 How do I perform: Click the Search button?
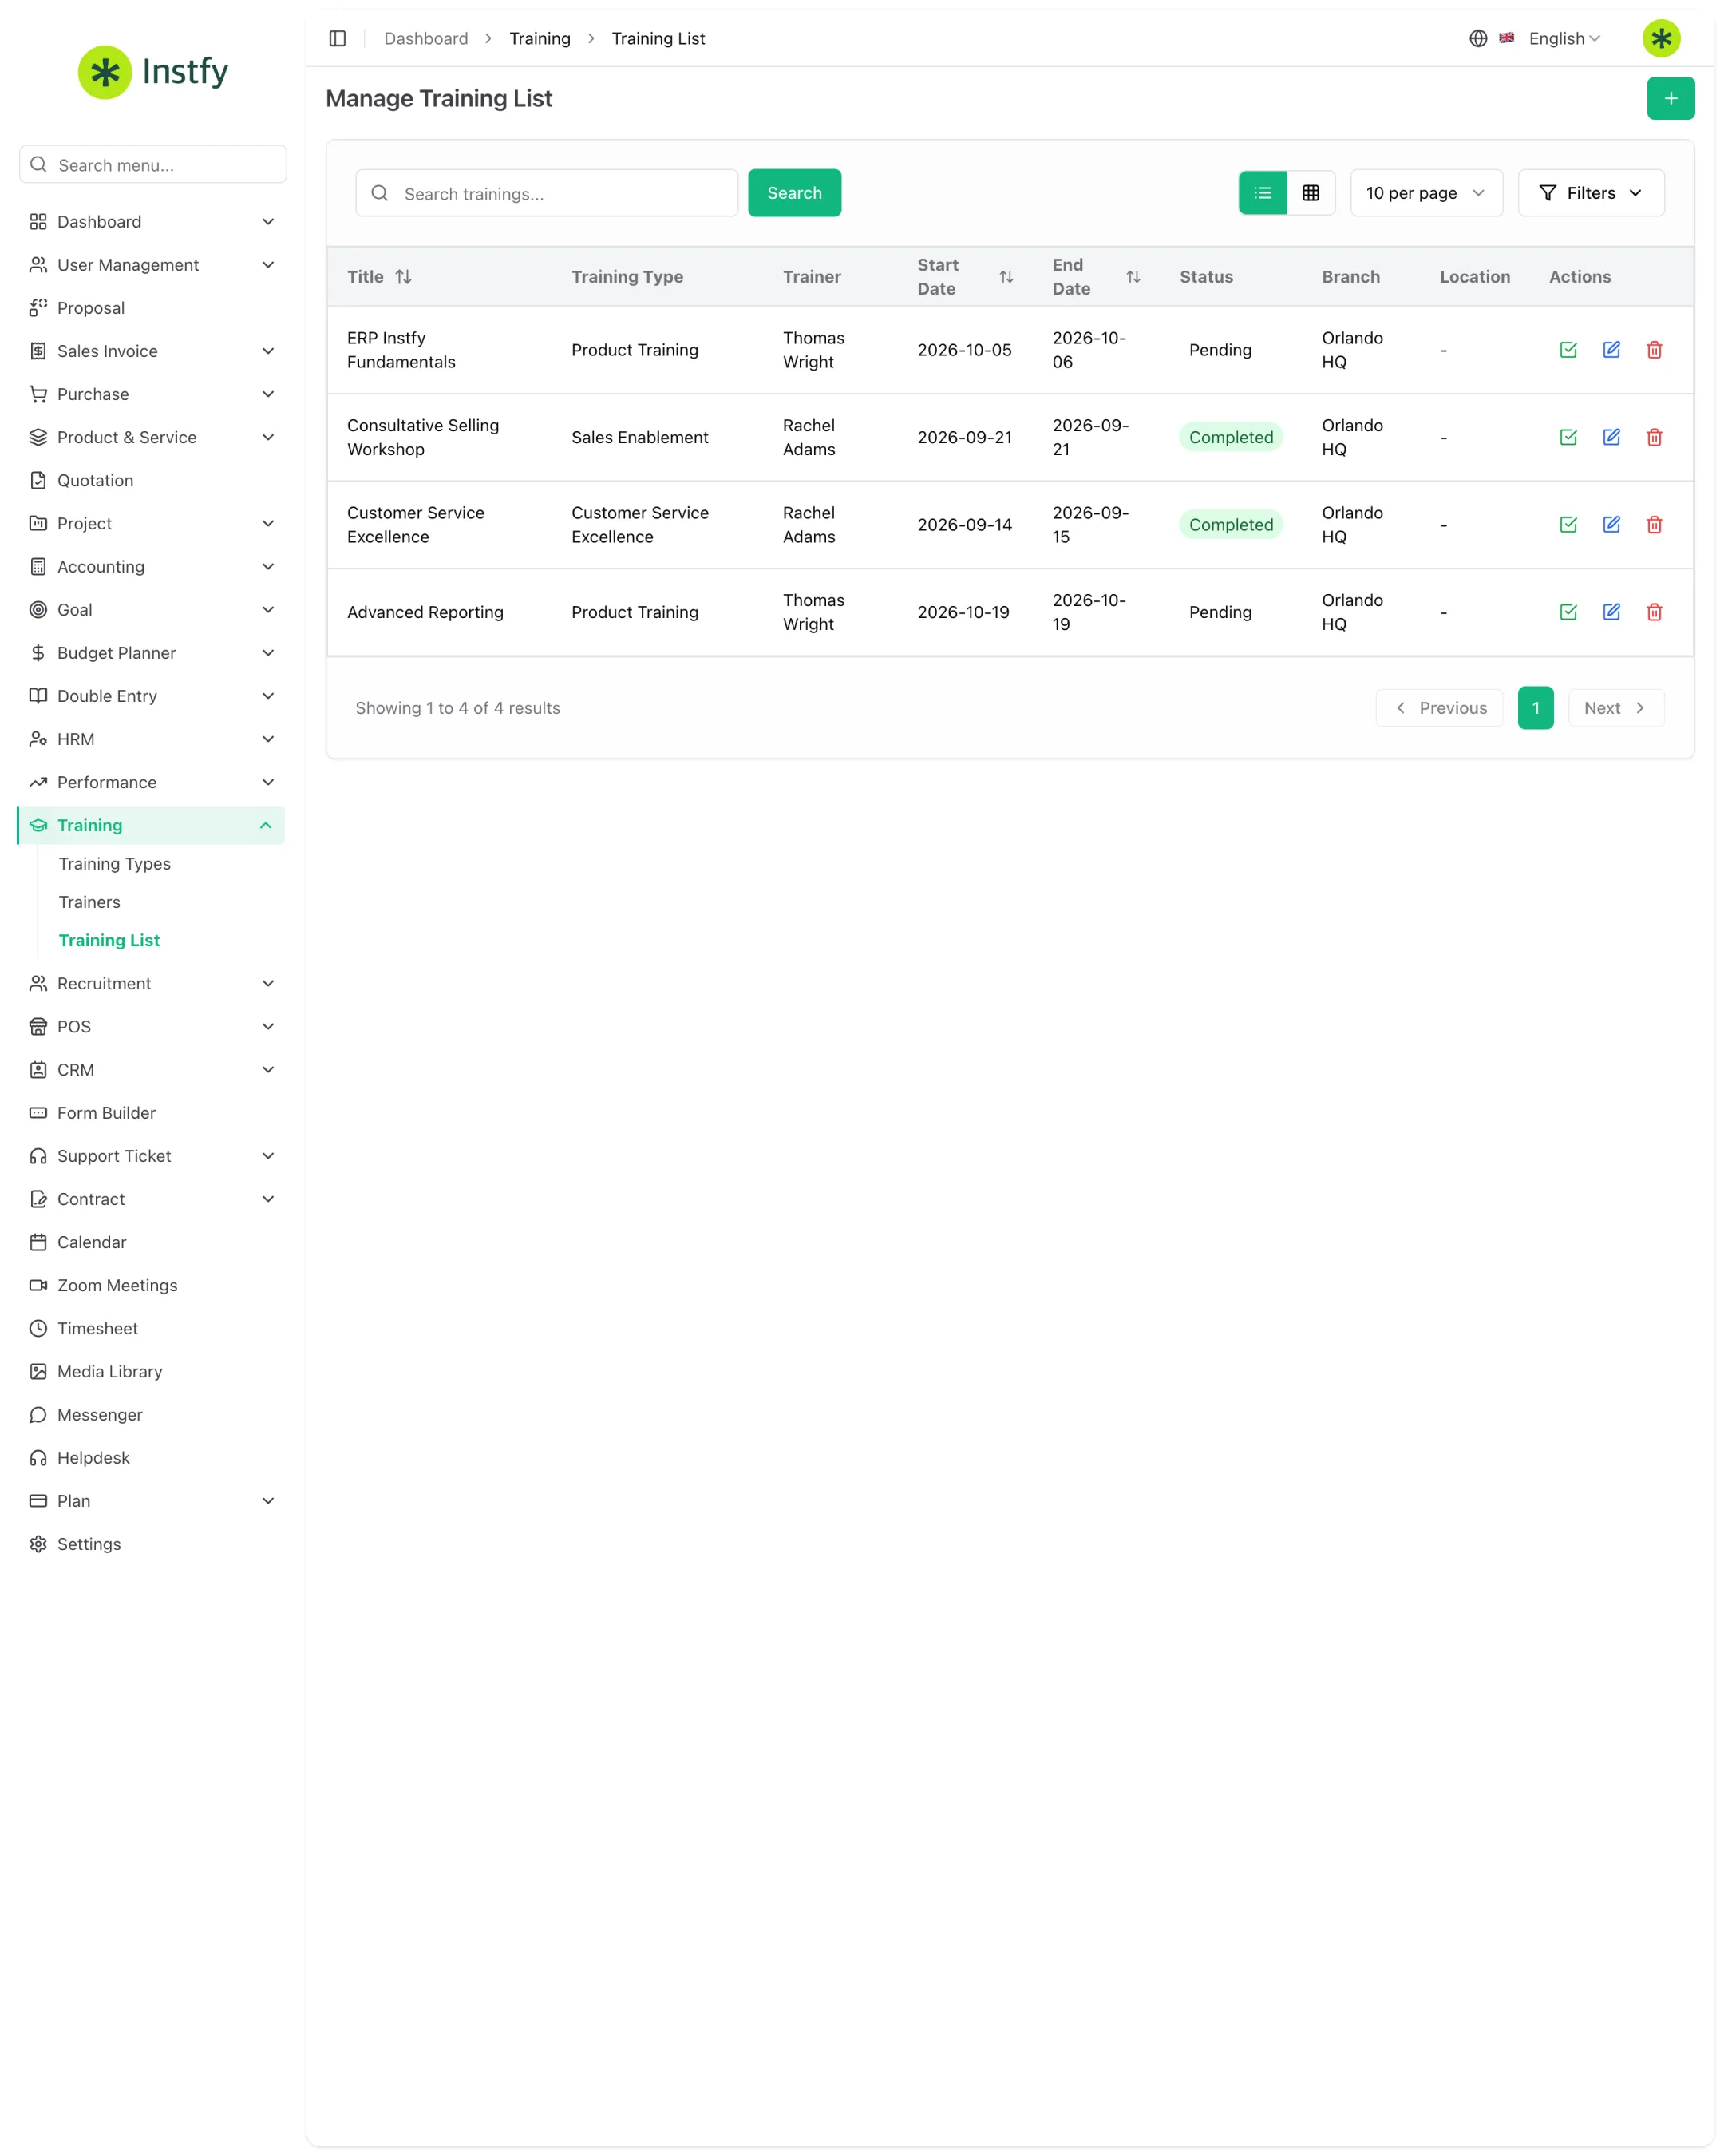(794, 193)
